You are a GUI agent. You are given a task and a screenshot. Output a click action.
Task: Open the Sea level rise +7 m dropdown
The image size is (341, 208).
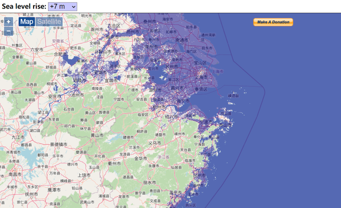pyautogui.click(x=62, y=6)
